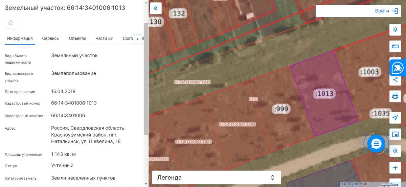Click the lower :1035 label near road
406x187 pixels.
pyautogui.click(x=380, y=113)
